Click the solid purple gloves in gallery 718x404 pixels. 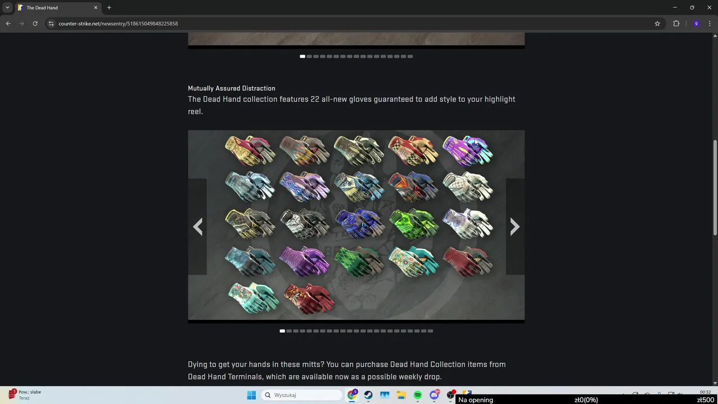click(304, 261)
